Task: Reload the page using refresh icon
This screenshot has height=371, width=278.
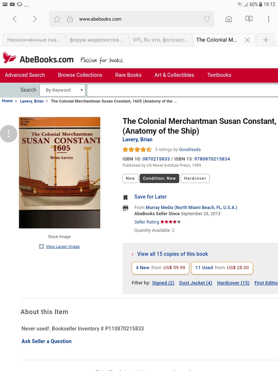Action: [207, 19]
